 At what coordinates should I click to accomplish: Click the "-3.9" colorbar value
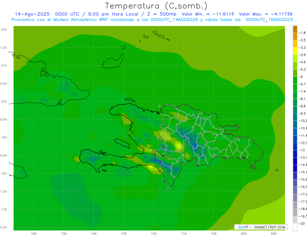pyautogui.click(x=302, y=55)
